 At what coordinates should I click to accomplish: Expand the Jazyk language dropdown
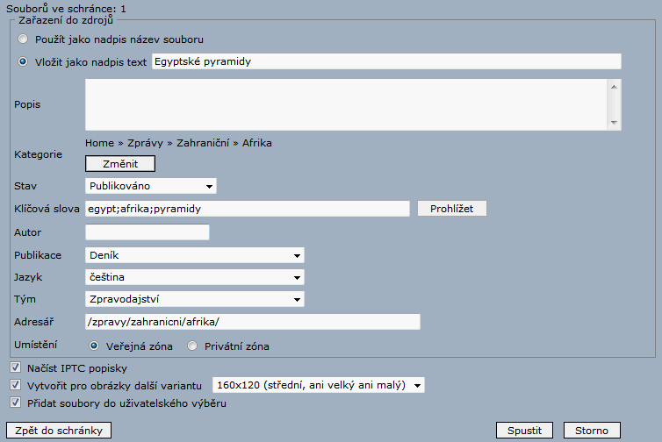(195, 277)
